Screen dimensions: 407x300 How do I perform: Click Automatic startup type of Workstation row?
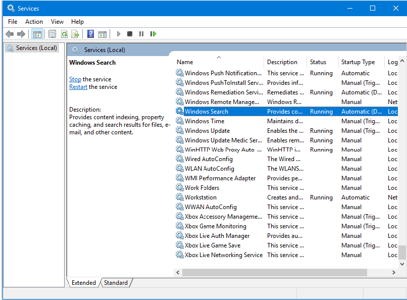point(355,197)
